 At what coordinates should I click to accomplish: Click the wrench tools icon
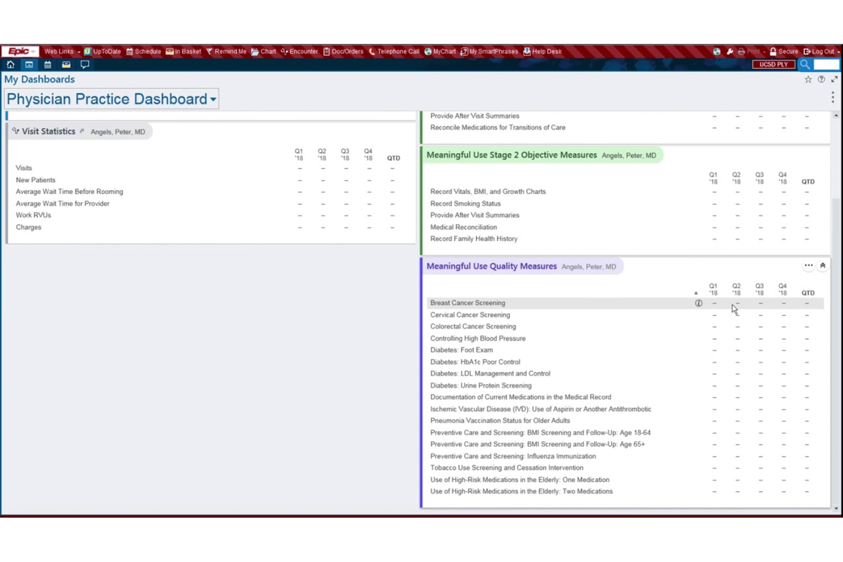click(x=730, y=51)
